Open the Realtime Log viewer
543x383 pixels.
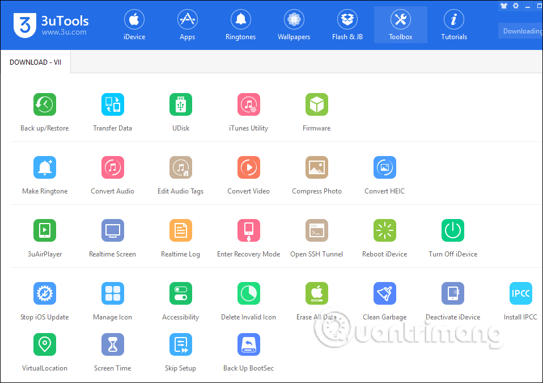click(181, 230)
